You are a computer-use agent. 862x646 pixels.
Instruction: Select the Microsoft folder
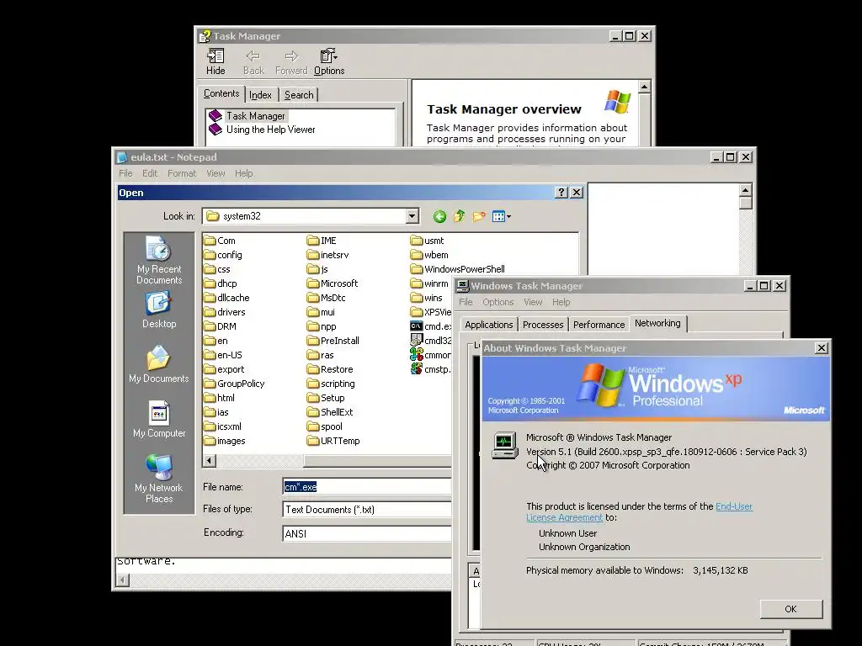coord(333,283)
